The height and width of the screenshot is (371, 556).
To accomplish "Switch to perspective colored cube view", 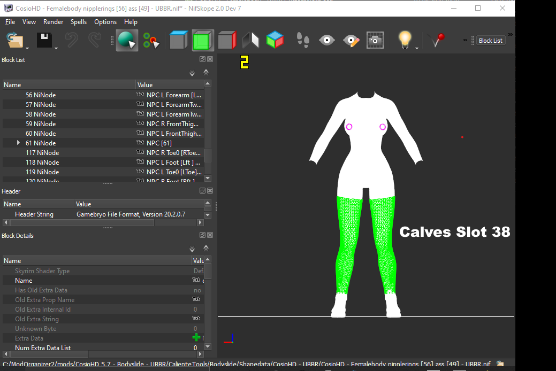I will (x=275, y=40).
